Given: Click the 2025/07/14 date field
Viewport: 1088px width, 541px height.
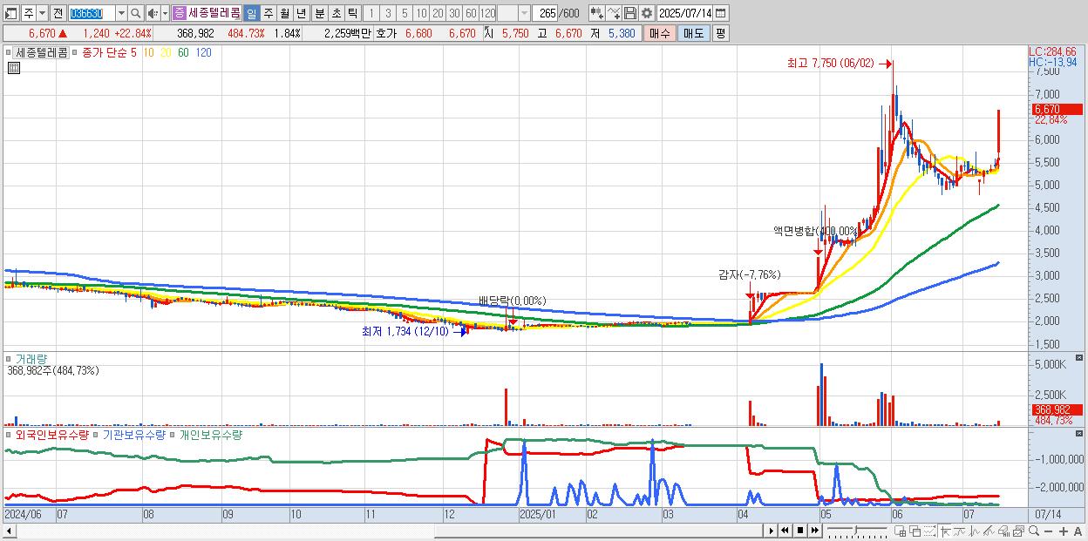Looking at the screenshot, I should click(685, 13).
